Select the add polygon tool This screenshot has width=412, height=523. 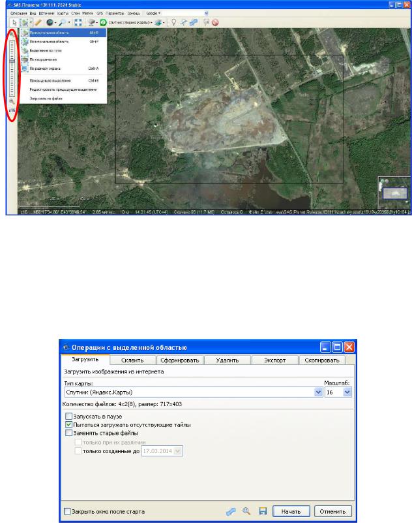[194, 22]
